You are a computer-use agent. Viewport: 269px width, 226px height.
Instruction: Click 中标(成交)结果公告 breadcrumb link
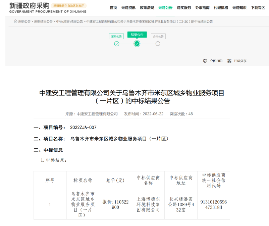(69, 21)
